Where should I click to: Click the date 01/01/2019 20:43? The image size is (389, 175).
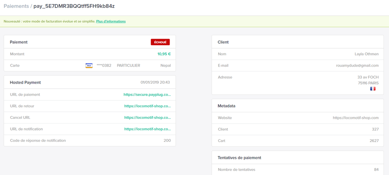155,82
